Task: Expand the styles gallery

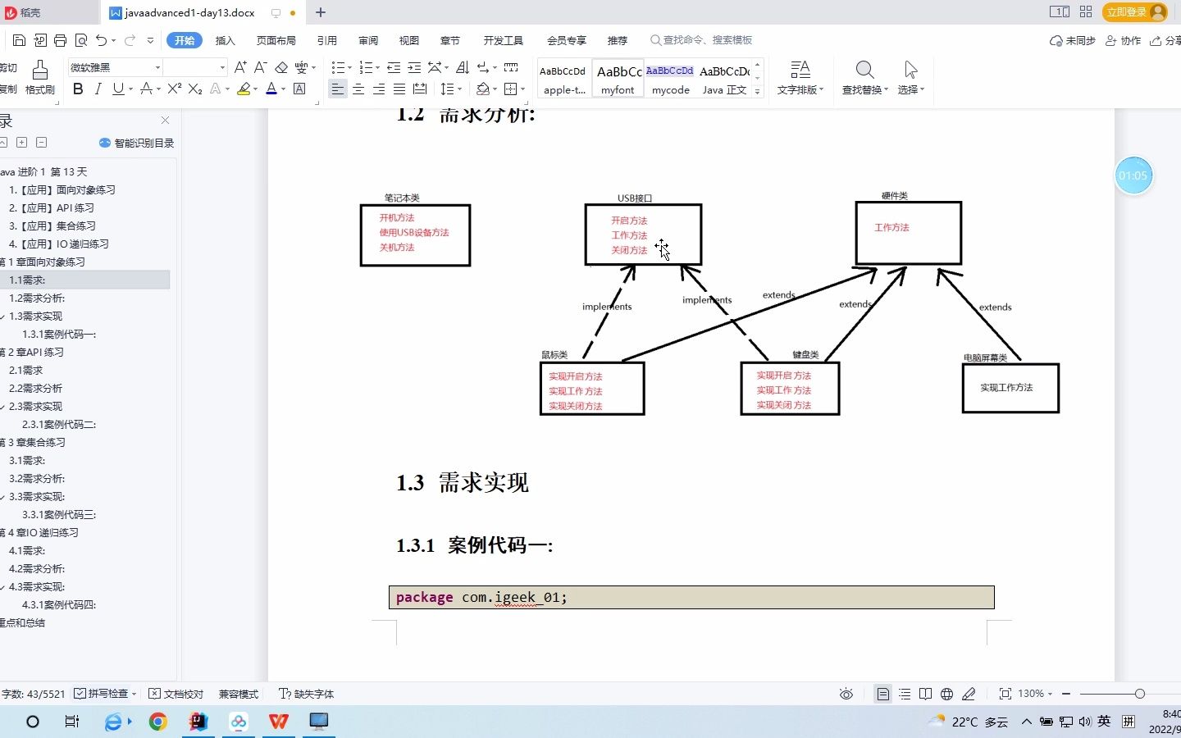Action: coord(757,92)
